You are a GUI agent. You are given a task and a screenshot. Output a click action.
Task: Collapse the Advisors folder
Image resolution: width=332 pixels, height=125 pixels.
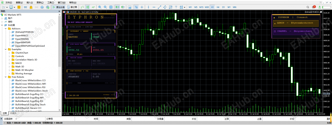(6, 28)
